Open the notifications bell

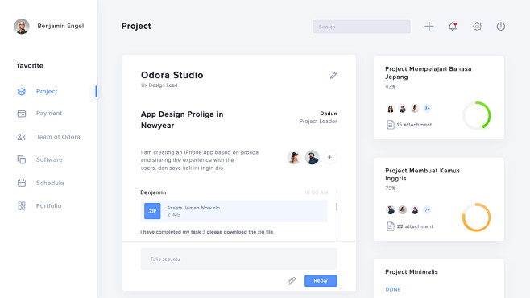tap(453, 27)
